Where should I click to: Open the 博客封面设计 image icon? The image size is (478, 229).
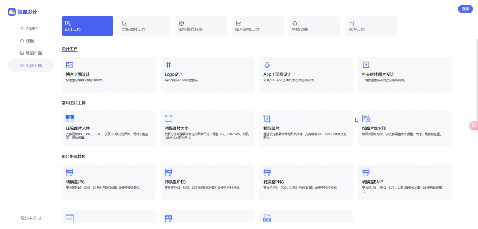click(x=70, y=65)
